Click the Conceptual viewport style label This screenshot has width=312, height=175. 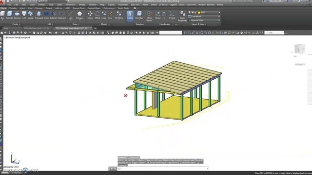[25, 37]
